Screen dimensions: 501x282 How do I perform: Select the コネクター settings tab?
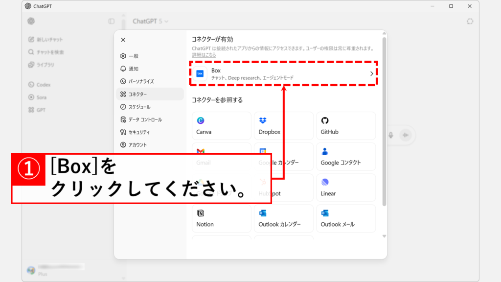150,94
